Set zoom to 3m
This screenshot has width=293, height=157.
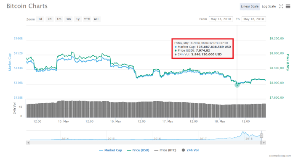[68, 19]
